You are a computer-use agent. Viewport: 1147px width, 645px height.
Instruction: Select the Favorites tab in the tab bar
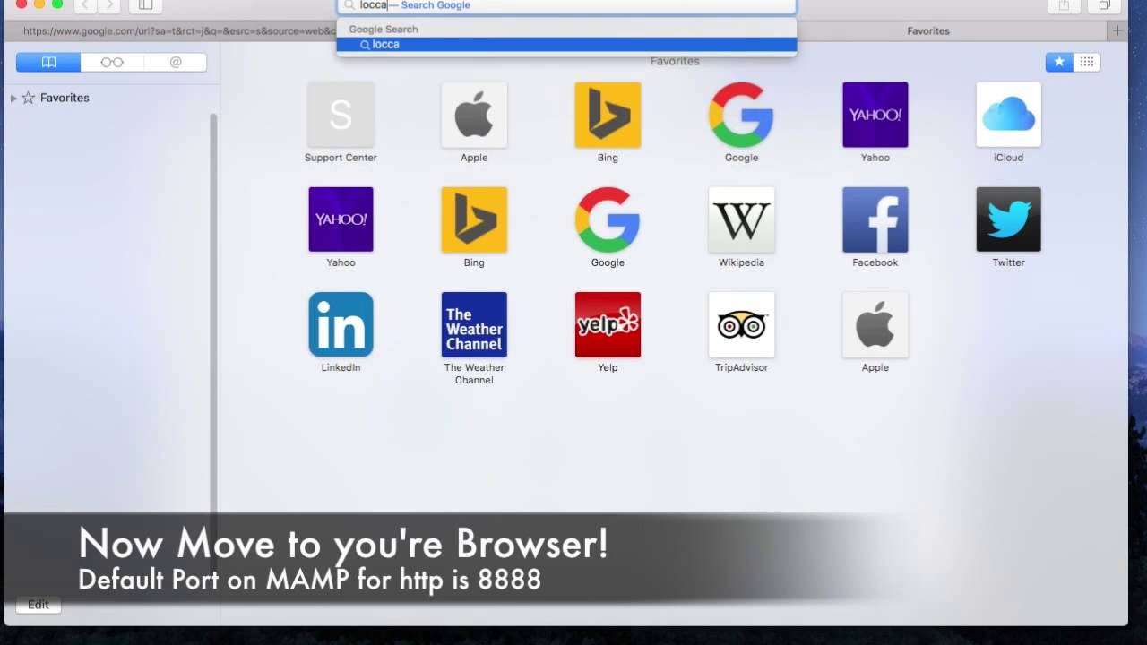[928, 30]
